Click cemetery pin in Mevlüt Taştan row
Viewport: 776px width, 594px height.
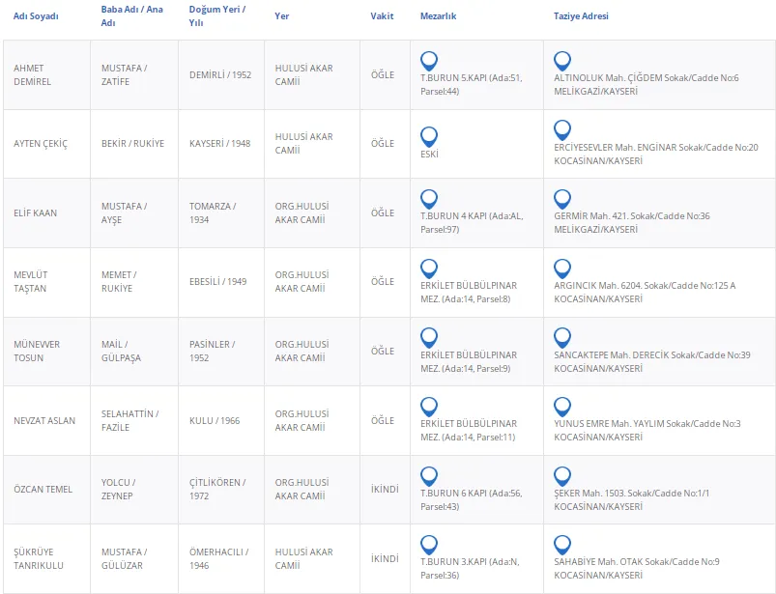pyautogui.click(x=429, y=269)
